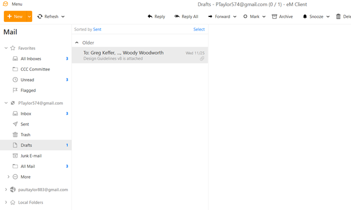The image size is (351, 210).
Task: Open the All Mail folder
Action: pos(36,166)
